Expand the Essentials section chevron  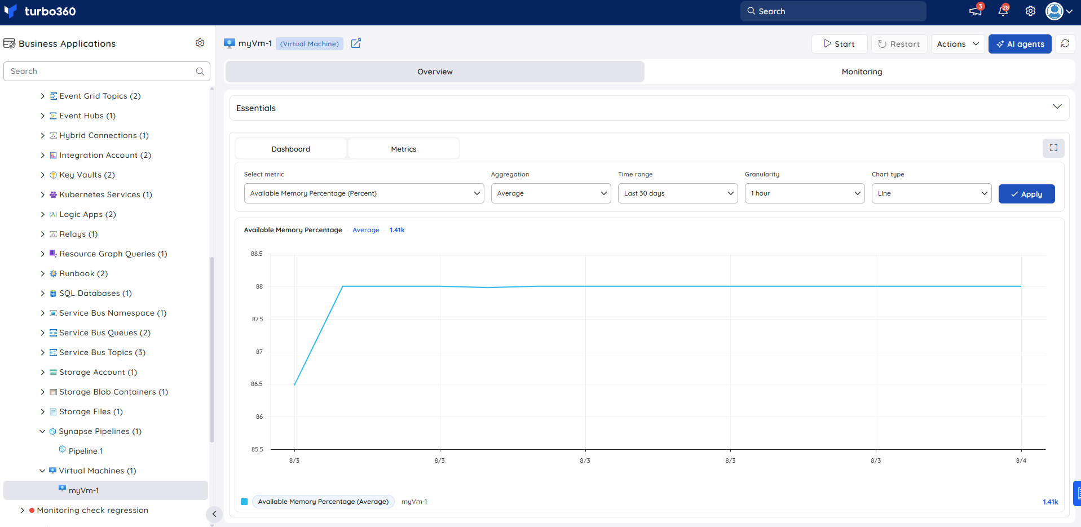1057,107
